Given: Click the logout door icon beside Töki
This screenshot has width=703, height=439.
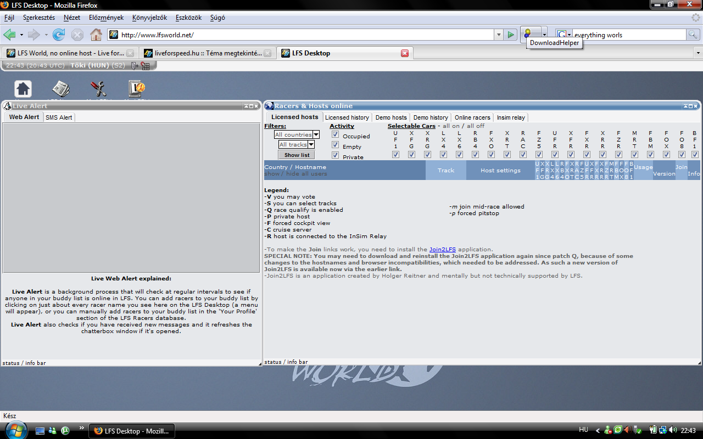Looking at the screenshot, I should pos(134,66).
